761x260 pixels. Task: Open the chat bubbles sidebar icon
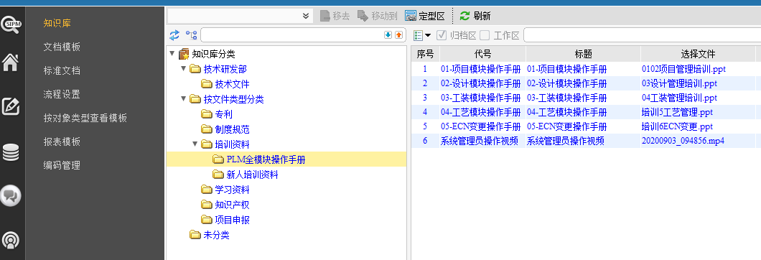[x=11, y=196]
